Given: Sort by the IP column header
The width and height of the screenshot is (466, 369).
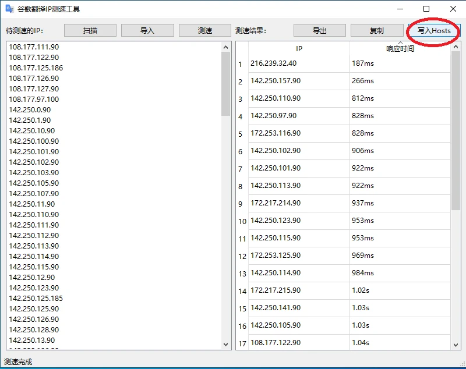Looking at the screenshot, I should coord(299,49).
